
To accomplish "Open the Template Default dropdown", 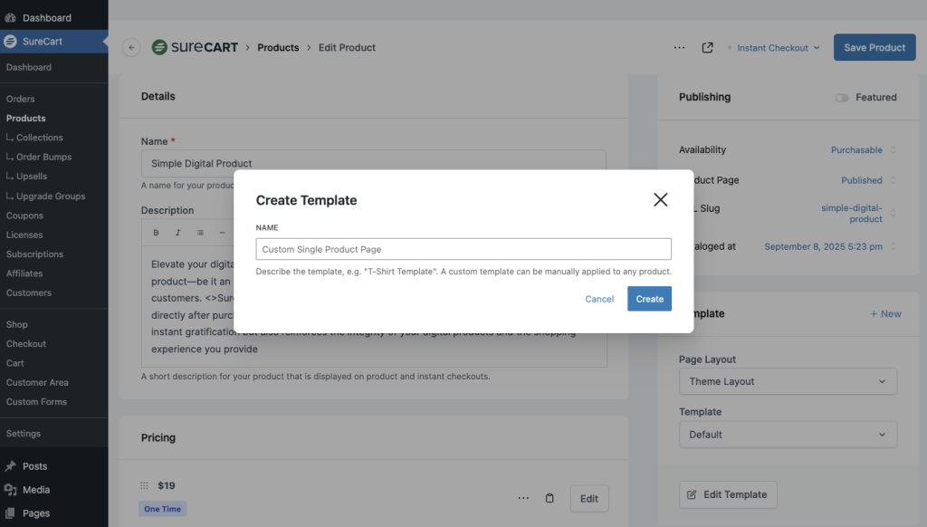I will point(788,435).
